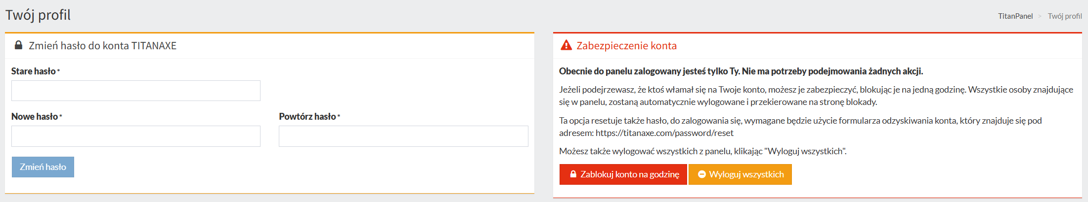The image size is (1088, 202).
Task: Focus the Stare hasło input field
Action: [x=136, y=91]
